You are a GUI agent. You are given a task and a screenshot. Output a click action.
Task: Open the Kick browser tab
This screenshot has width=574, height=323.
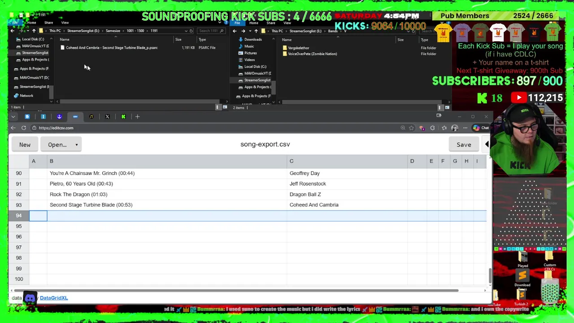[123, 117]
